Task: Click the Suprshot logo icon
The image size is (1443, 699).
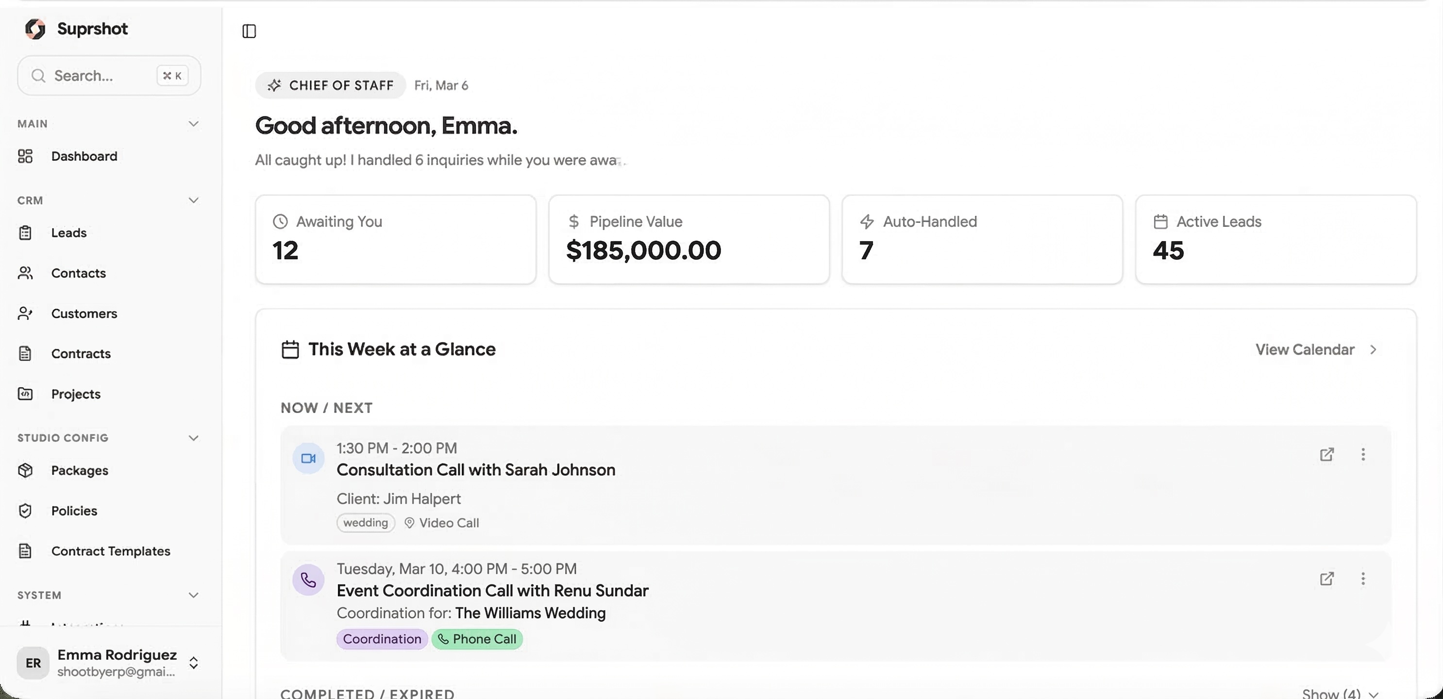Action: click(x=35, y=29)
